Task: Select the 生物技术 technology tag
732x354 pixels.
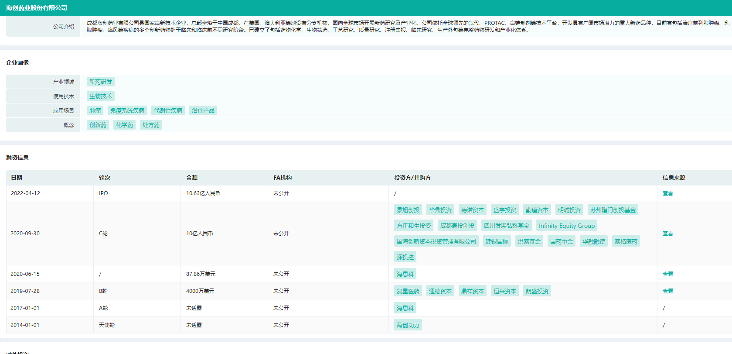Action: pos(100,96)
